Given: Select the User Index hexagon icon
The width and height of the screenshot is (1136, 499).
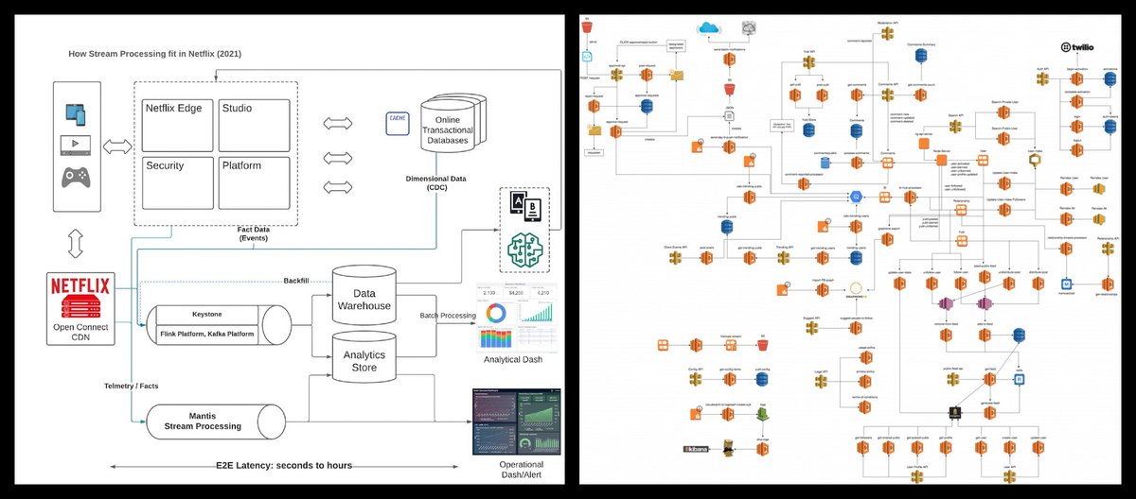Looking at the screenshot, I should pos(1035,161).
